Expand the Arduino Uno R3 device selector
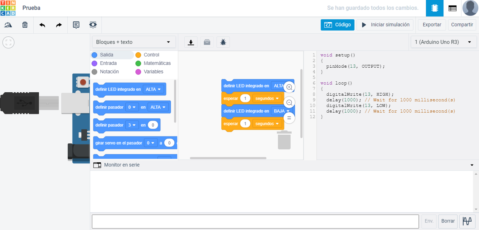The image size is (479, 230). [443, 42]
